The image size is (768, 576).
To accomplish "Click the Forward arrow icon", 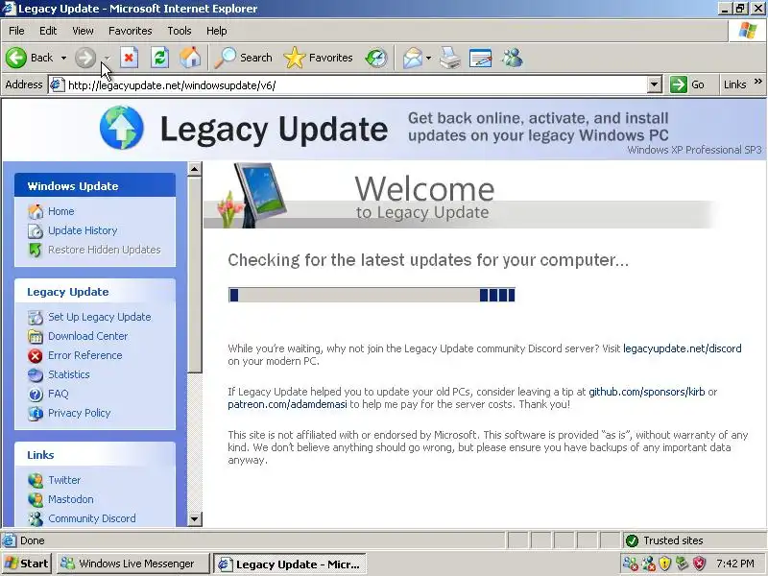I will click(85, 58).
